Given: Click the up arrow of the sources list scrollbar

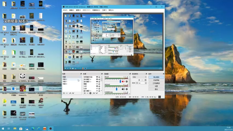Looking at the screenshot, I should pos(101,77).
